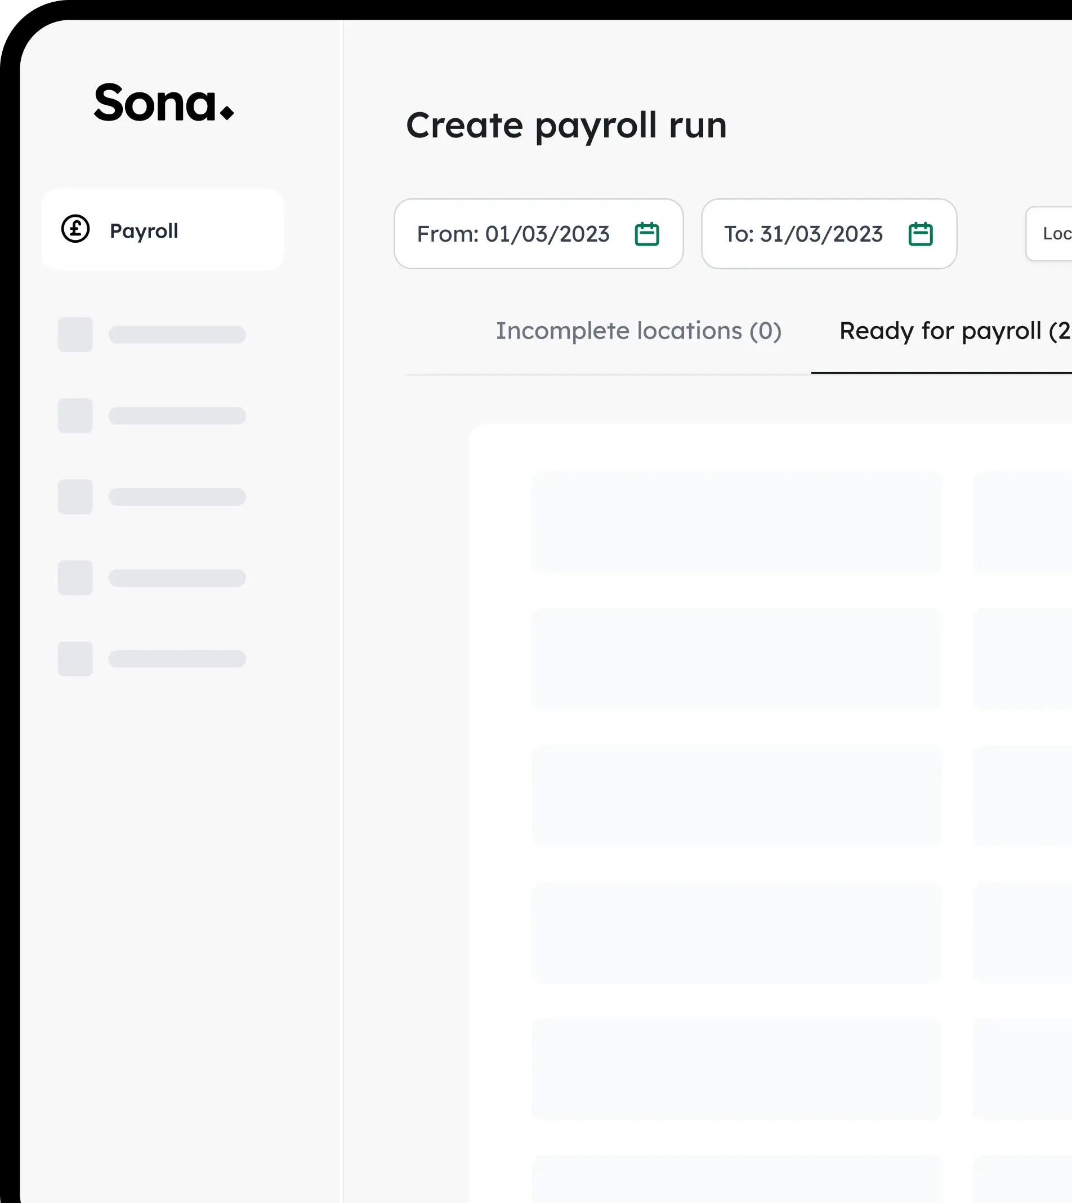This screenshot has height=1203, width=1072.
Task: Select the fourth loading row in the list
Action: click(736, 933)
